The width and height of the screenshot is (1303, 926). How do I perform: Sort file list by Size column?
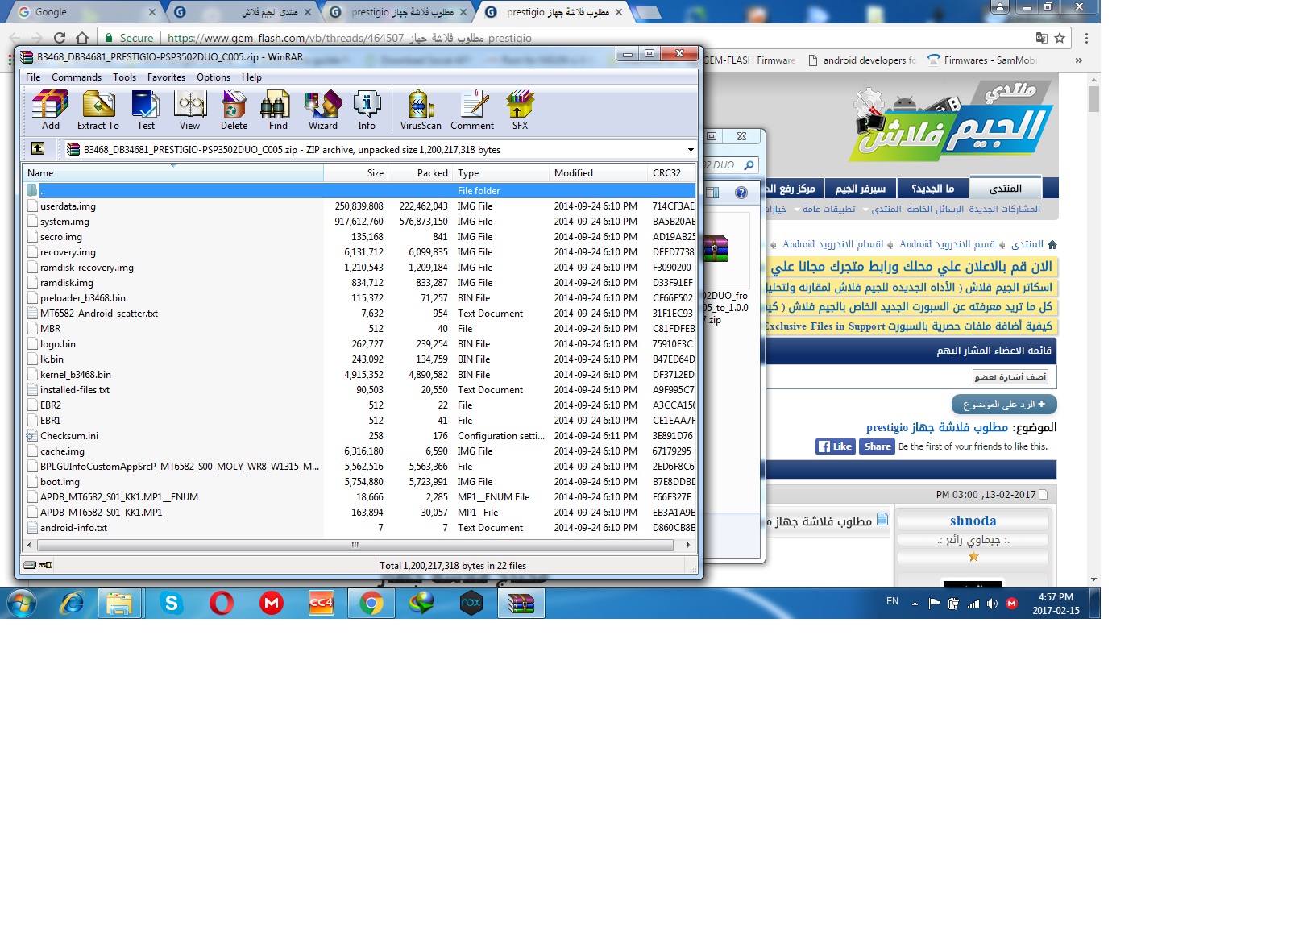coord(356,173)
